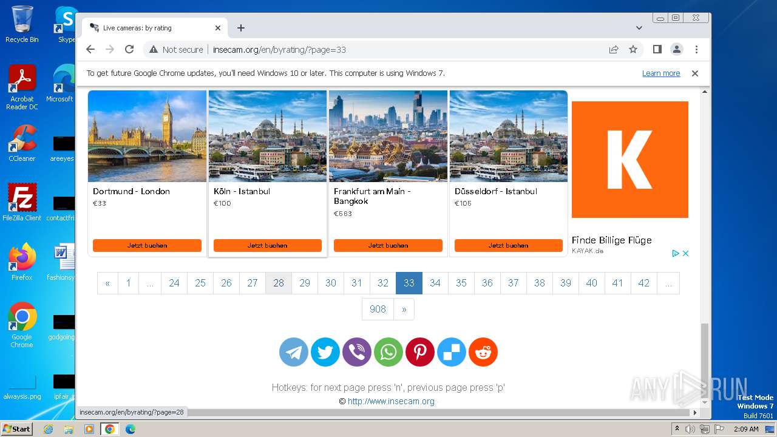The width and height of the screenshot is (777, 437).
Task: Close the Live cameras tab
Action: tap(218, 28)
